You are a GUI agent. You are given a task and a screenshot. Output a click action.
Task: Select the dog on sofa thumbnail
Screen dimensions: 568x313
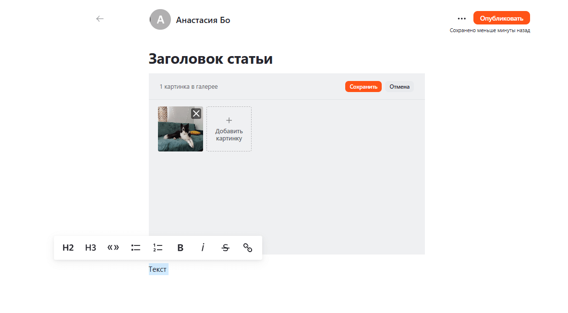[x=181, y=128]
